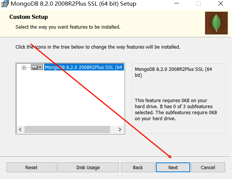Viewport: 232px width, 179px height.
Task: Click the 'Custom Setup' heading text
Action: coord(29,17)
